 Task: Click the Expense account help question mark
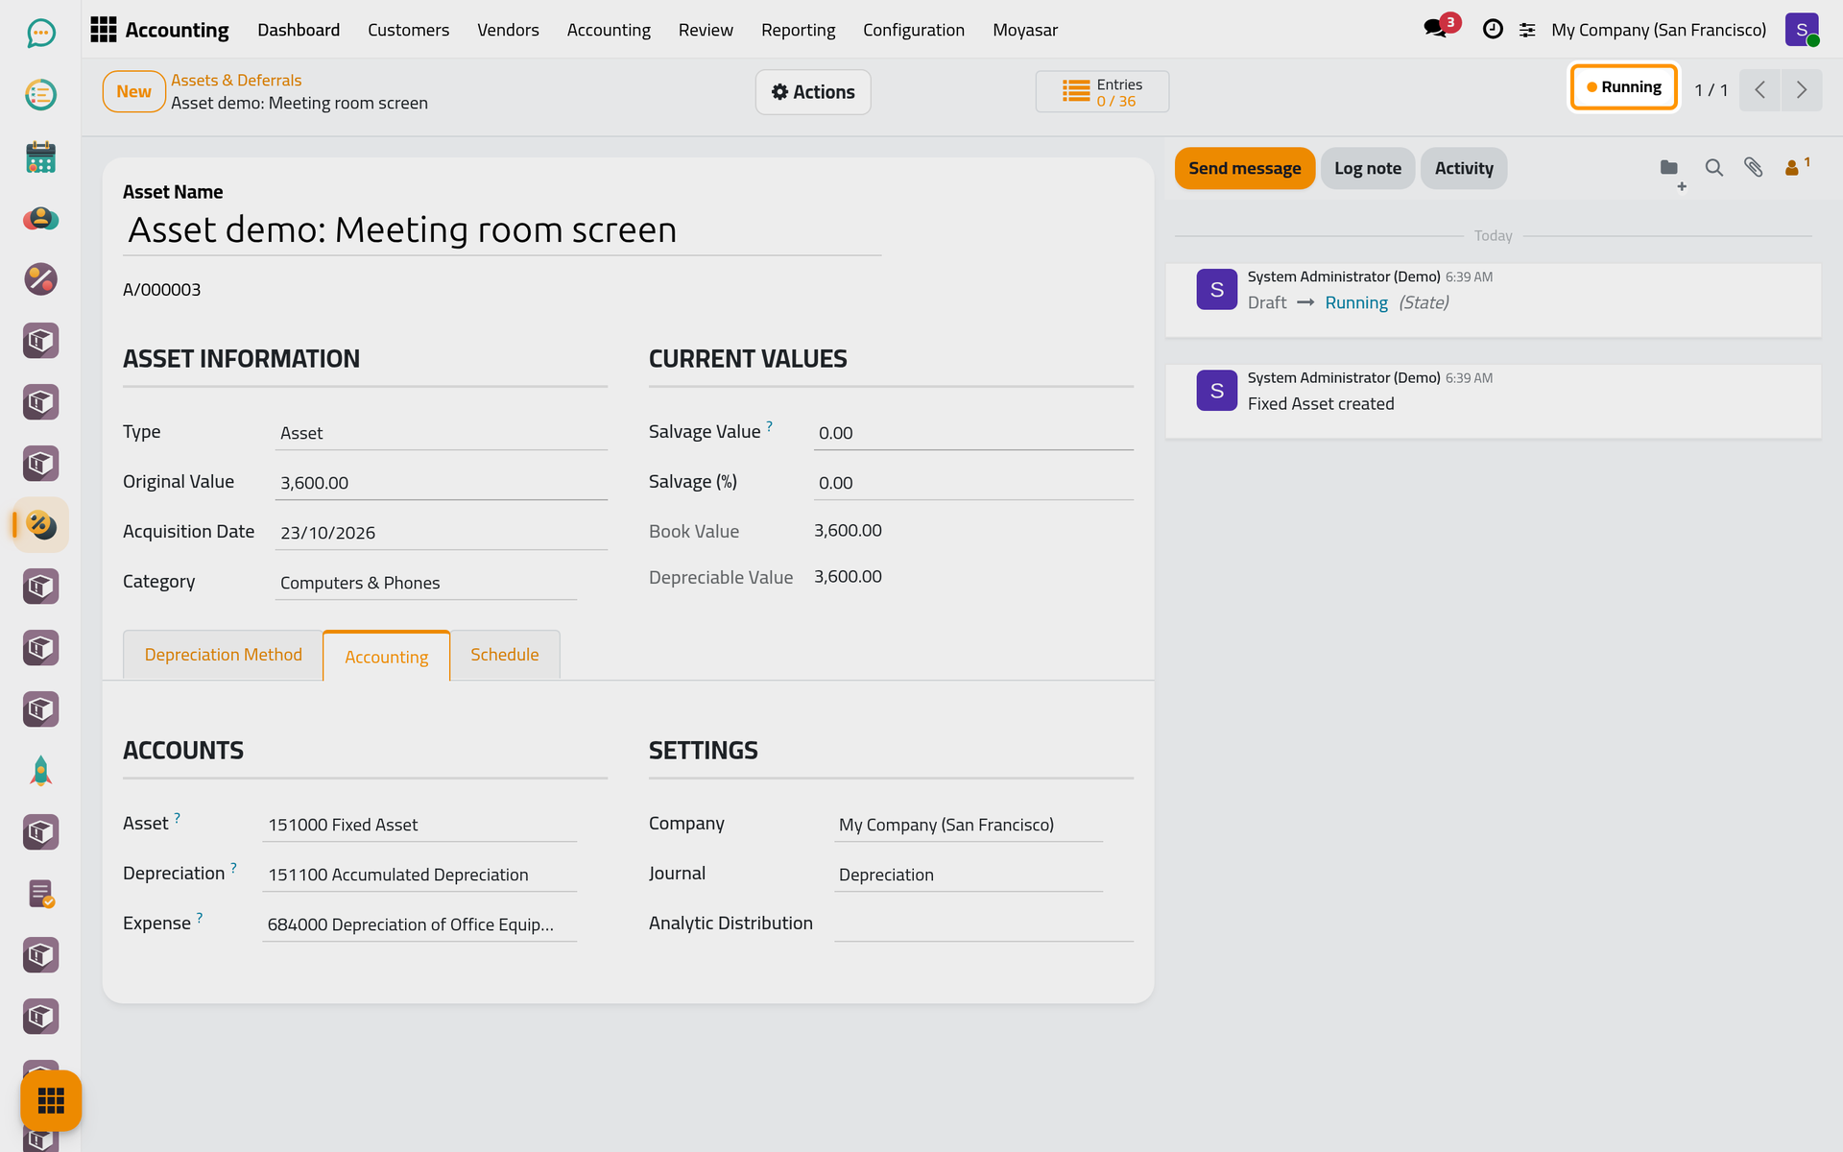200,917
